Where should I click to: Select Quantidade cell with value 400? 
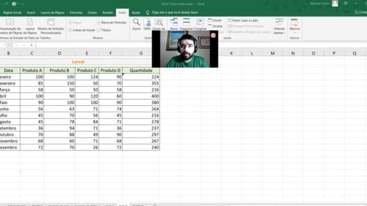pyautogui.click(x=141, y=96)
